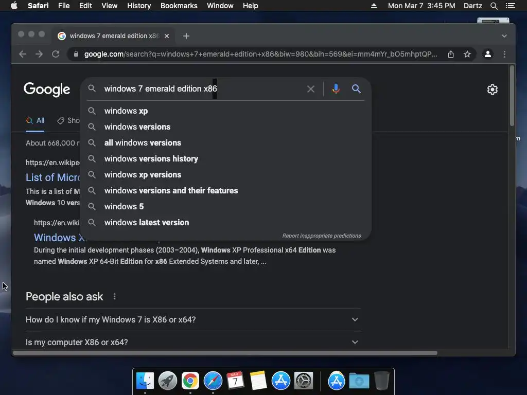Screen dimensions: 527x395
Task: Open the View menu
Action: [109, 6]
